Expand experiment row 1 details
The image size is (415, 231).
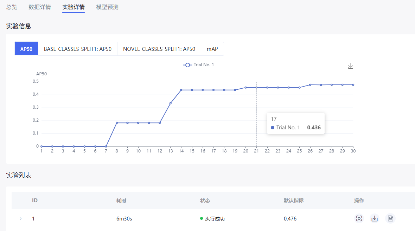[20, 219]
